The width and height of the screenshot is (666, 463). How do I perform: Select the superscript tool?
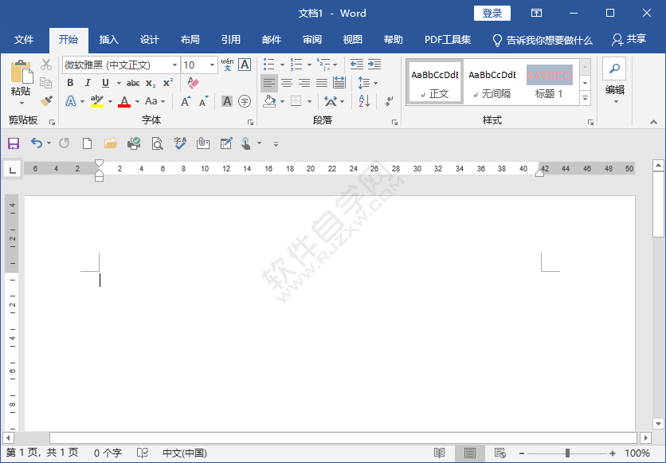[166, 82]
